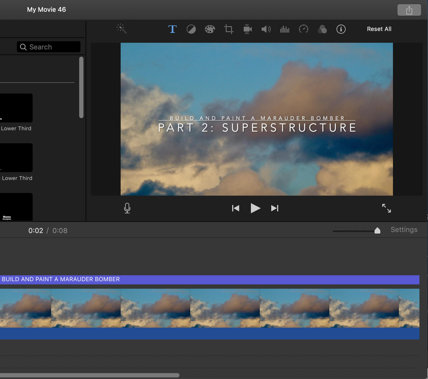Select the cropping tool
The image size is (428, 379).
(229, 29)
